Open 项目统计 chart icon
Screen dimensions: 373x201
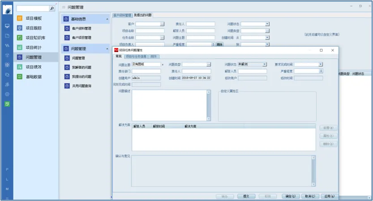[20, 47]
